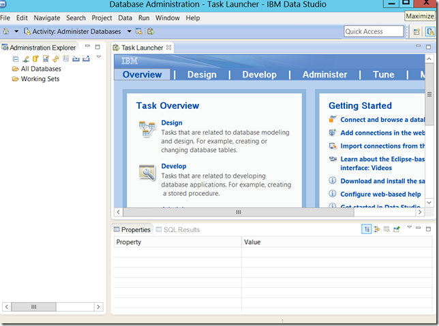439x326 pixels.
Task: Maximize the Administration Explorer panel
Action: [x=97, y=47]
